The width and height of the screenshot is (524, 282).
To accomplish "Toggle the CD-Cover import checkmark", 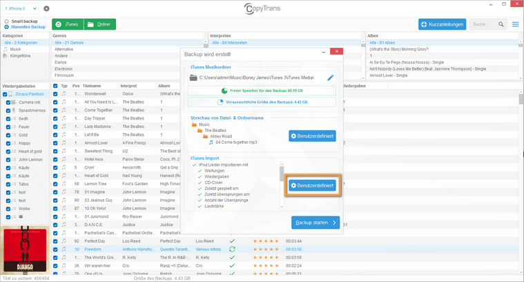I will 200,182.
